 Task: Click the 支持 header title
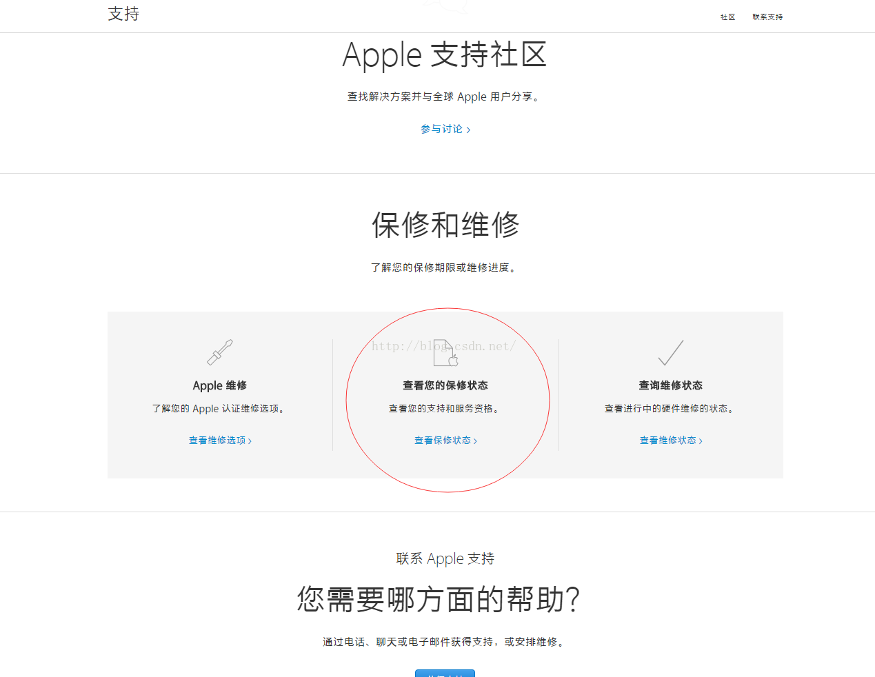click(x=123, y=14)
